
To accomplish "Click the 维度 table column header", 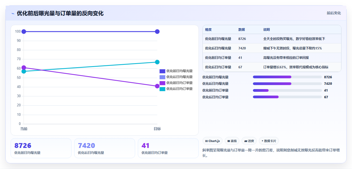I will (208, 30).
